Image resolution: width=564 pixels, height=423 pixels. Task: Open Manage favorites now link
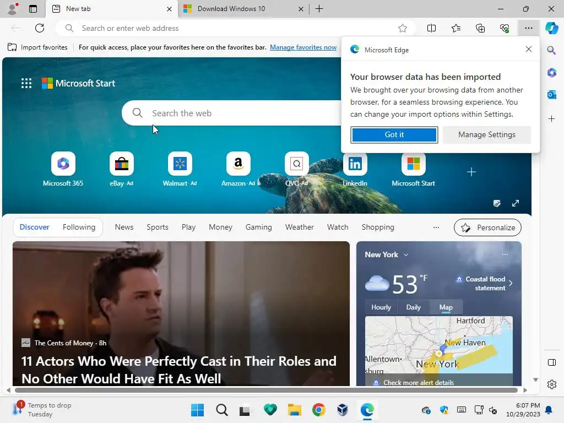[x=303, y=47]
